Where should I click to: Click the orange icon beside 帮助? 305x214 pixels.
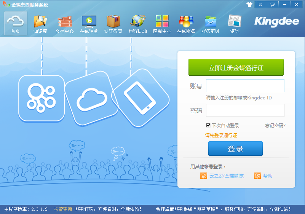(x=257, y=176)
